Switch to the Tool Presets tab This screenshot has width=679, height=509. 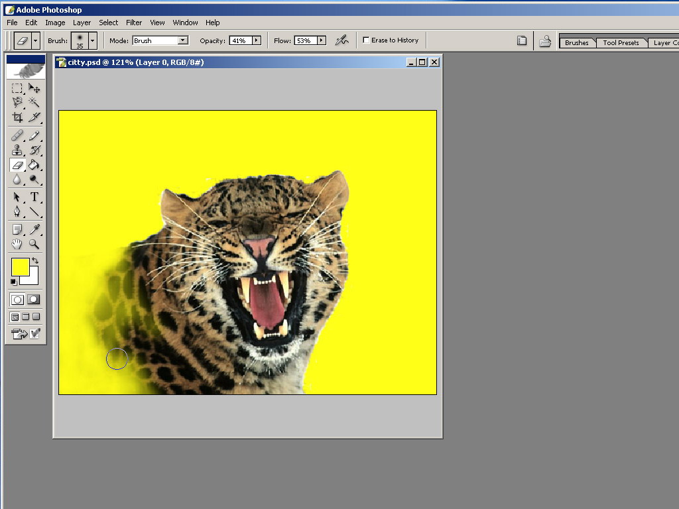coord(621,43)
